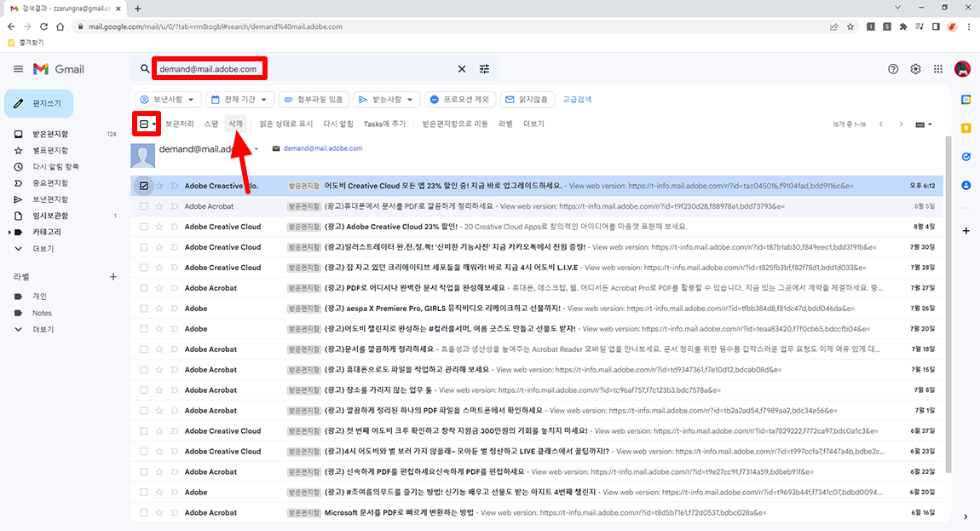
Task: Create new label with plus icon
Action: [x=113, y=276]
